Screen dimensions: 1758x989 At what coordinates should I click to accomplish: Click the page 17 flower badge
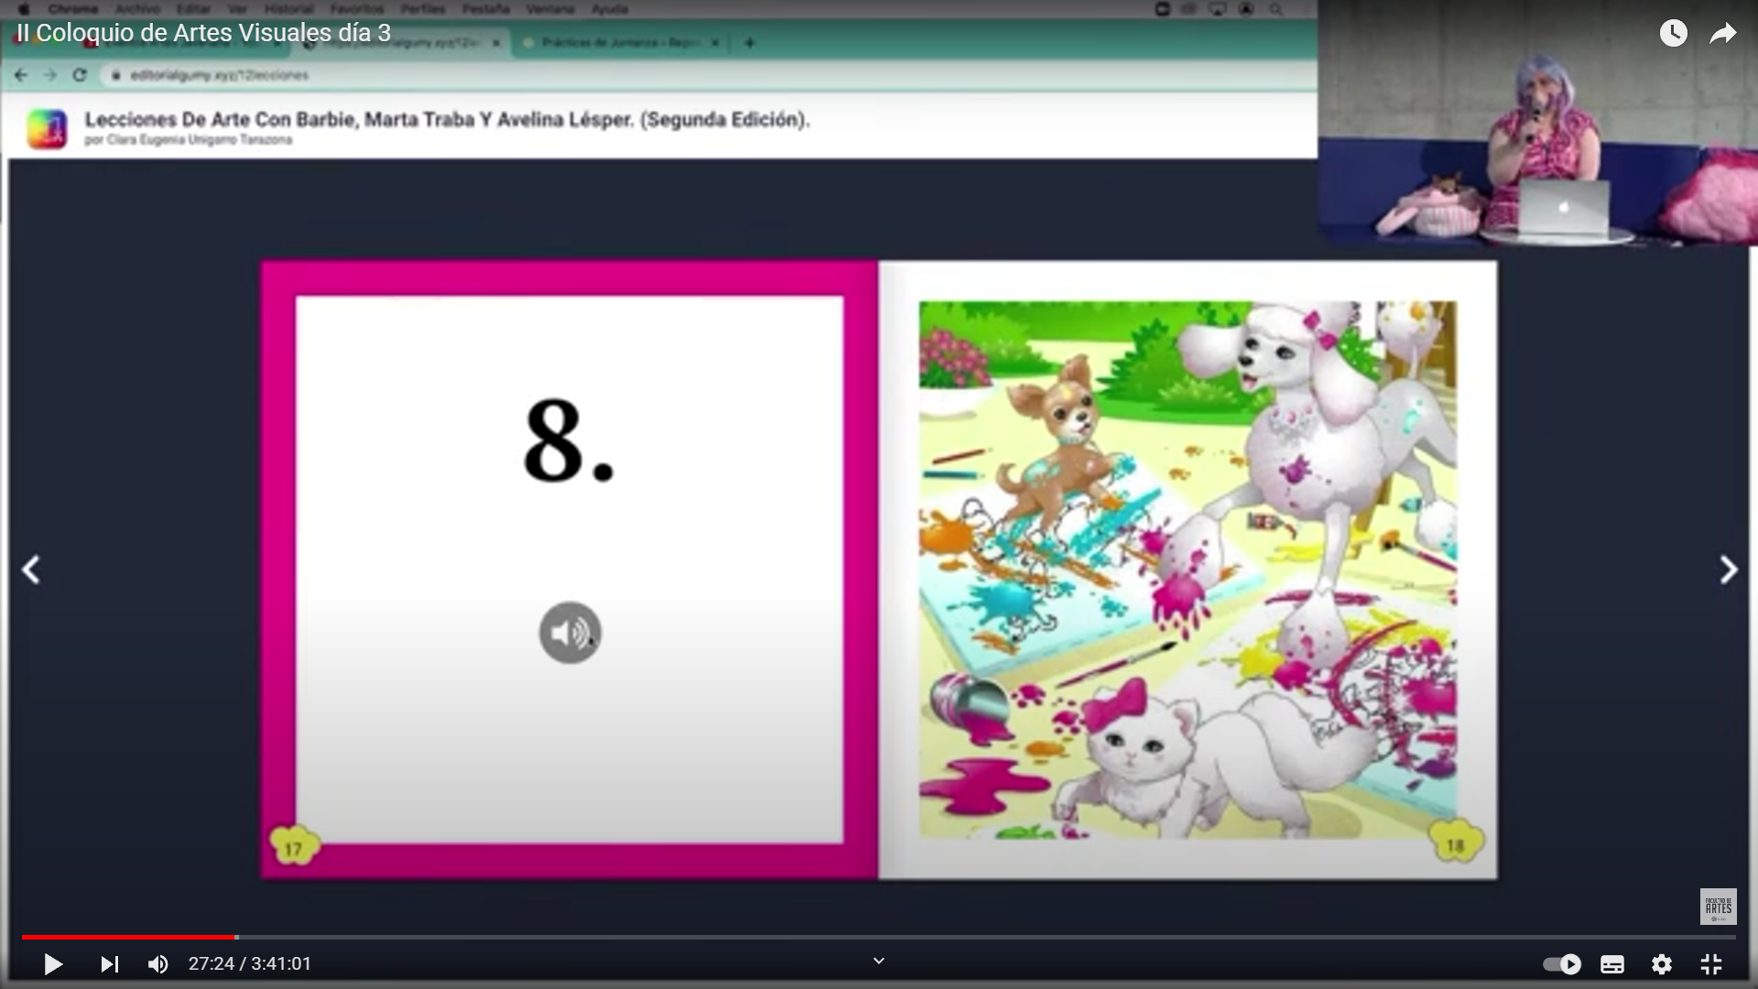[293, 847]
